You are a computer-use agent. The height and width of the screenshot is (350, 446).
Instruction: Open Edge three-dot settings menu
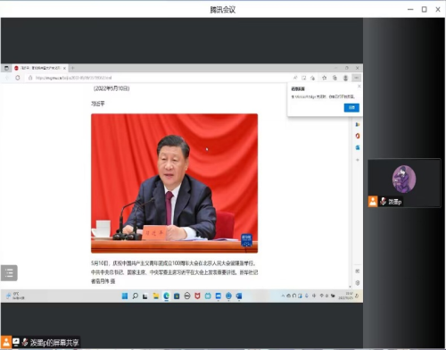356,78
